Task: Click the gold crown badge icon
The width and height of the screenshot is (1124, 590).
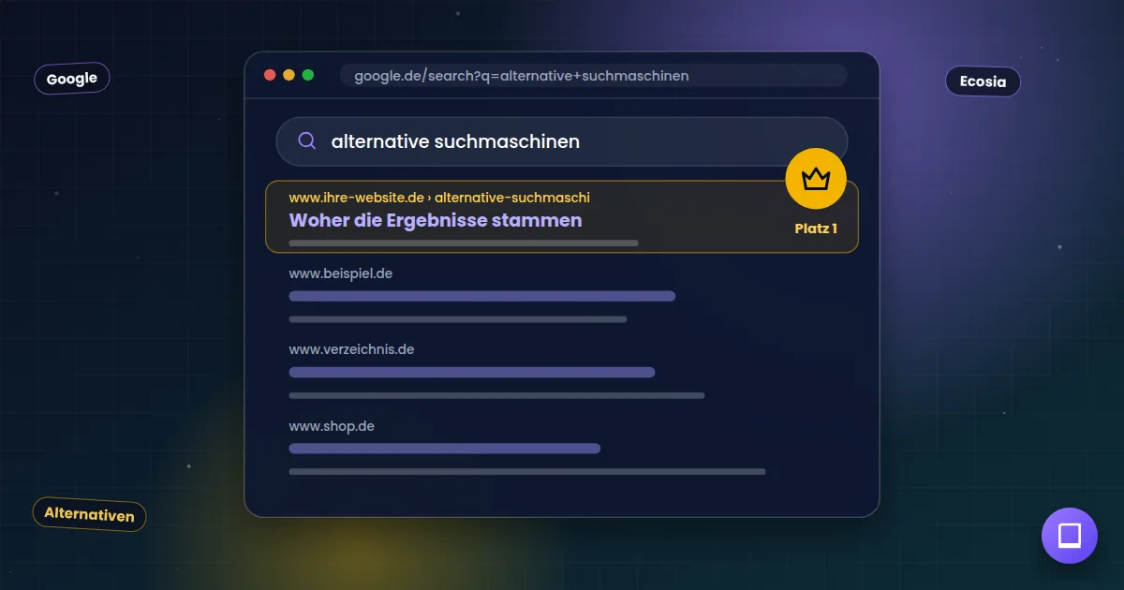Action: (x=816, y=178)
